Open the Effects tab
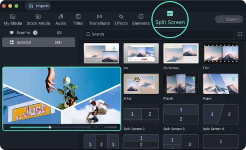The height and width of the screenshot is (150, 246). (x=121, y=20)
